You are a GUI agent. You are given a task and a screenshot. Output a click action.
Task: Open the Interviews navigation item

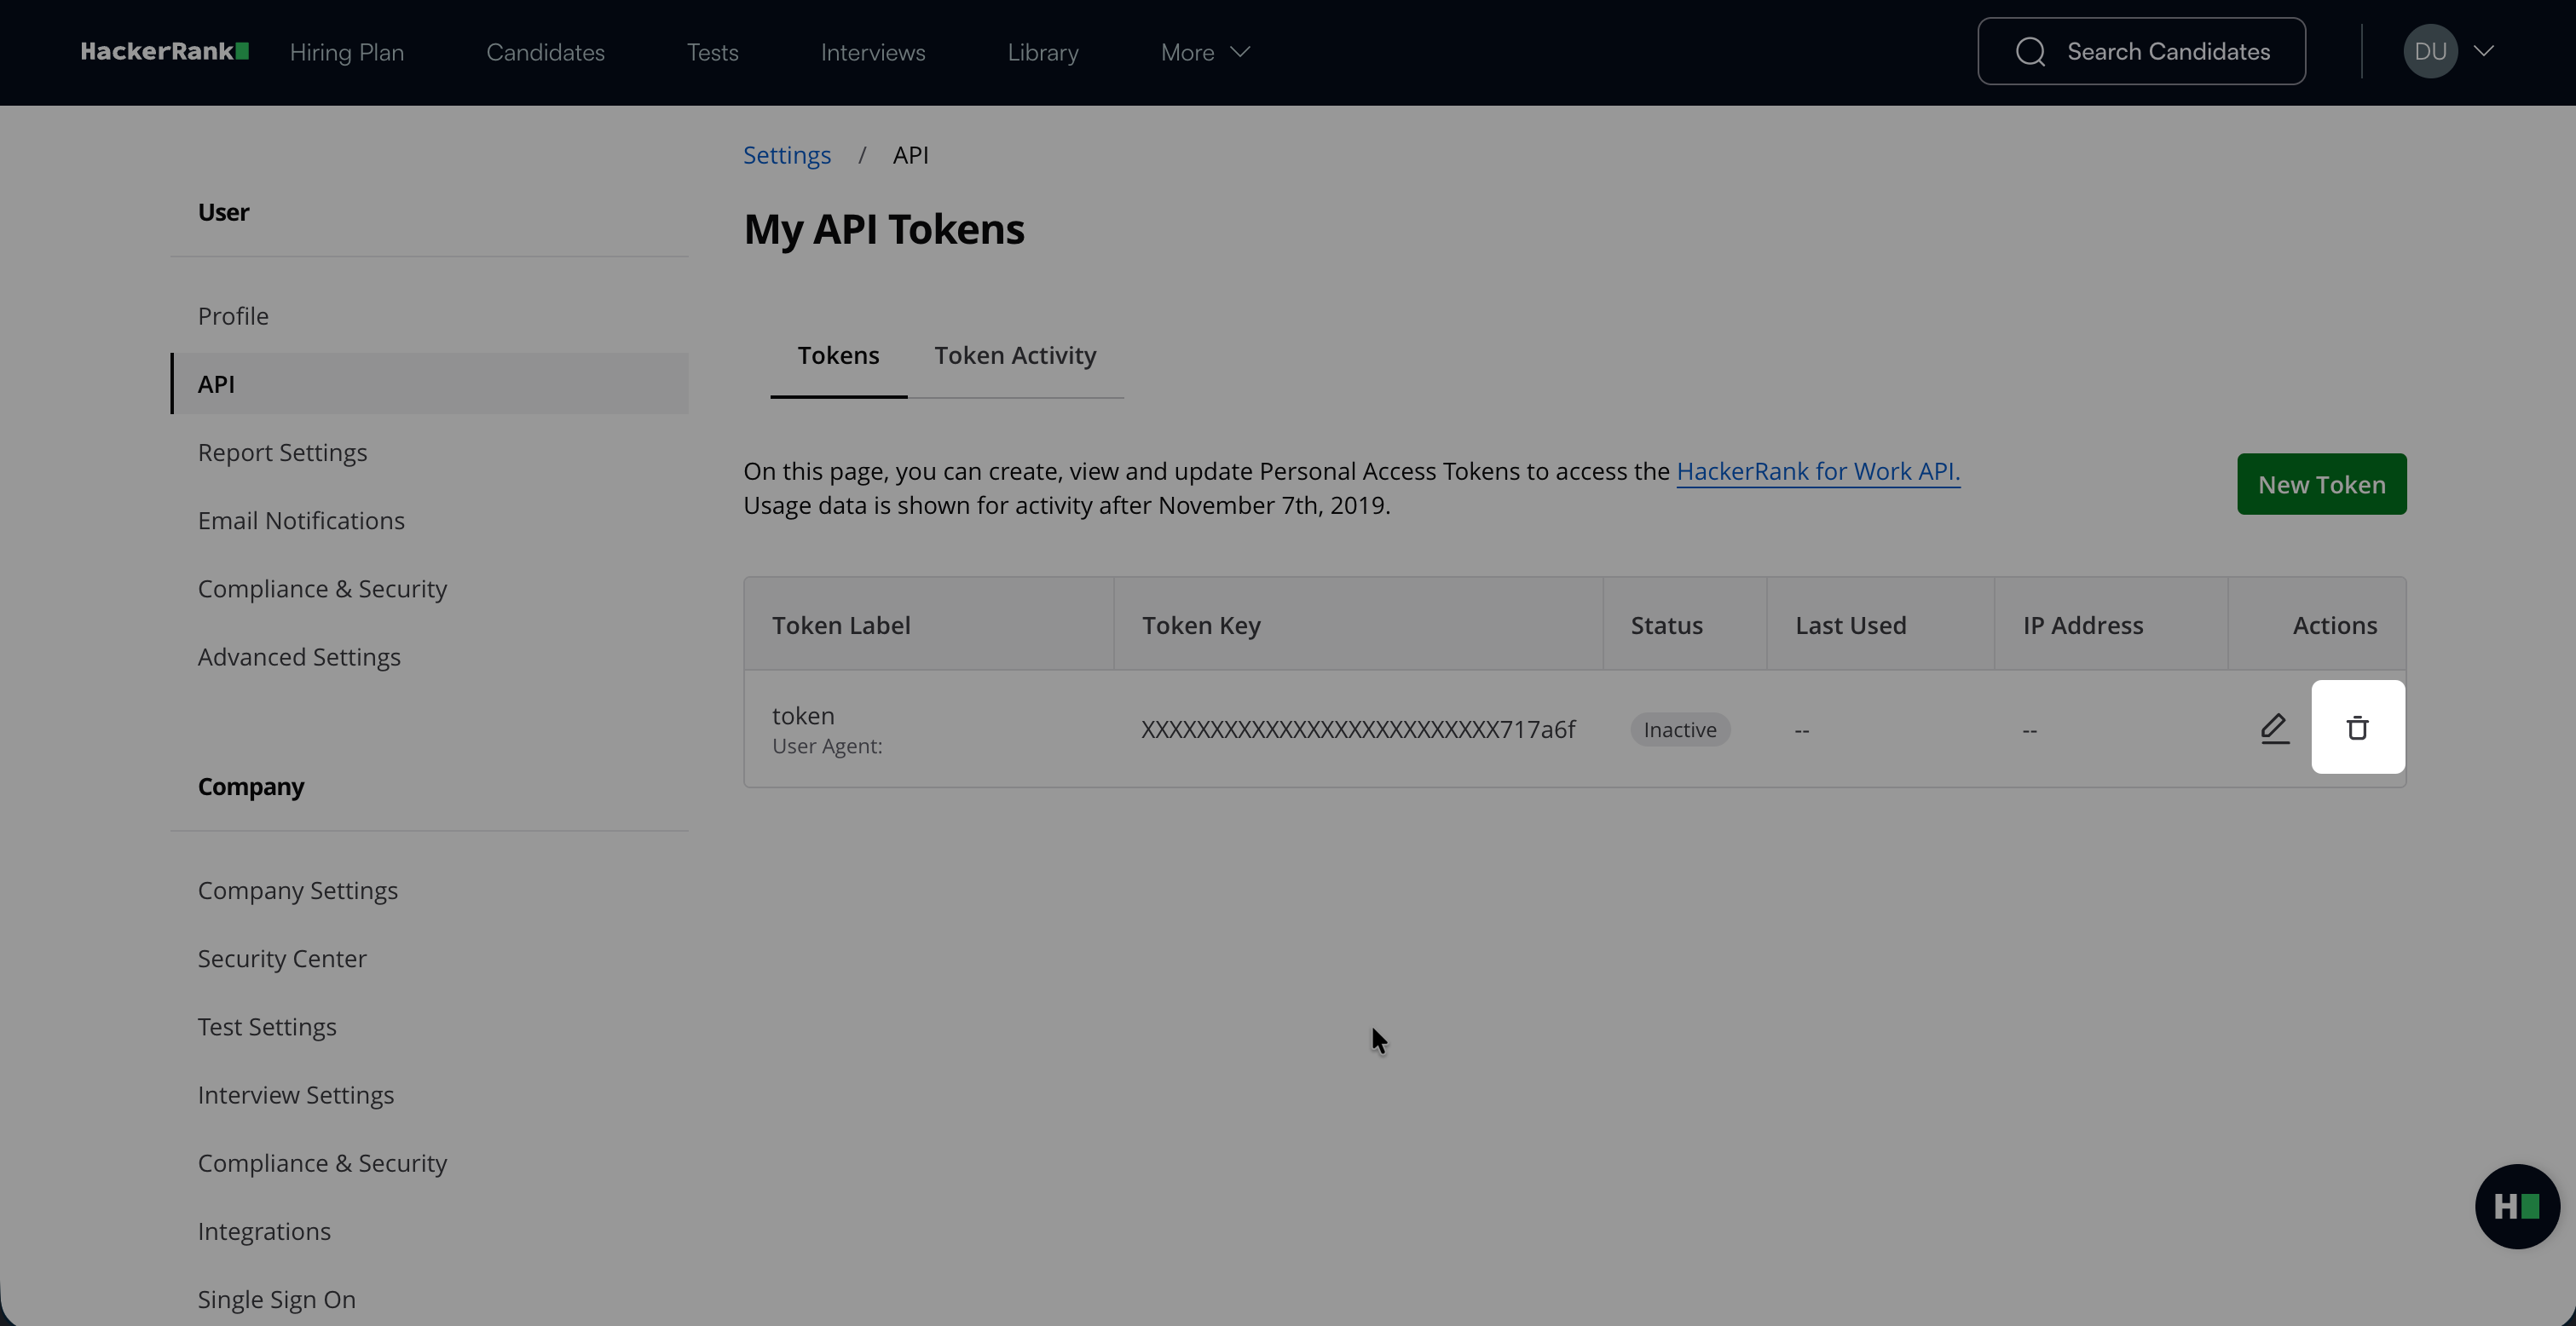click(873, 52)
